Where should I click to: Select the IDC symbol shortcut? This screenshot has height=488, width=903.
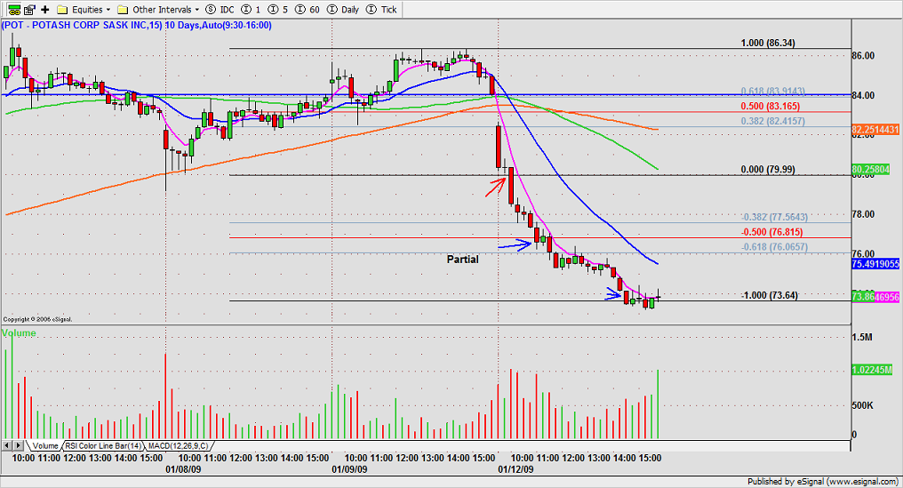pos(220,9)
